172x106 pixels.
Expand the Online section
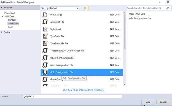(2, 32)
